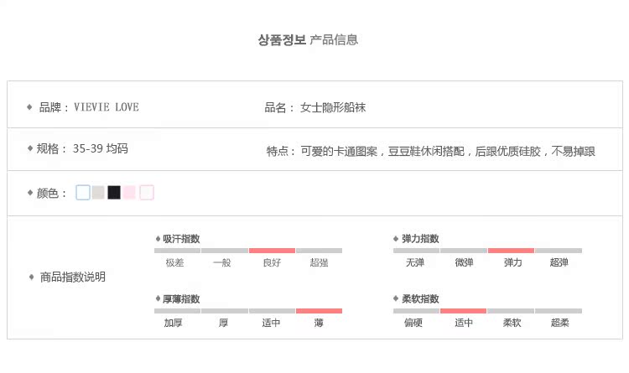Select the white swatch with blue border
629x373 pixels.
tap(83, 193)
